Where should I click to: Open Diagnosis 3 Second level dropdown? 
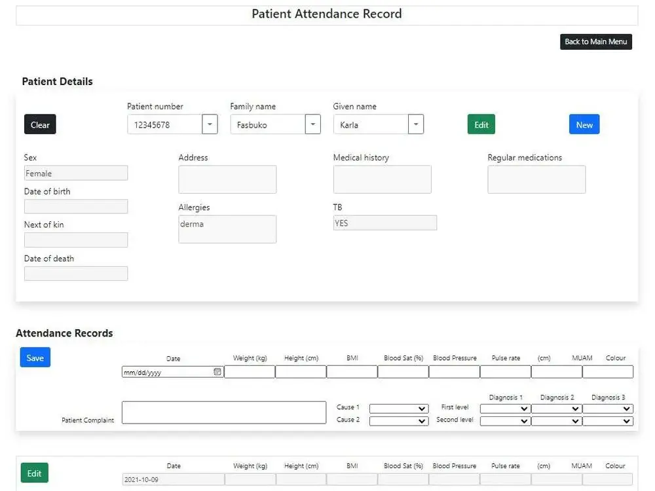pos(608,421)
